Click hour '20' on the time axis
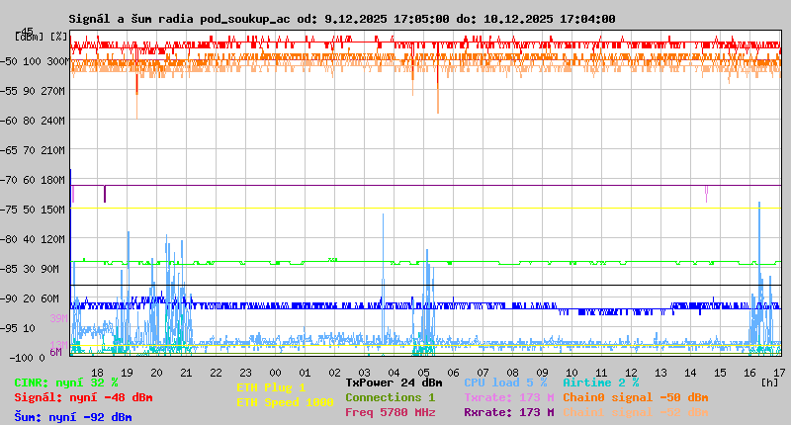The image size is (791, 425). point(157,373)
